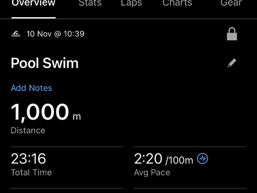257x193 pixels.
Task: Click the pencil edit icon
Action: [232, 63]
